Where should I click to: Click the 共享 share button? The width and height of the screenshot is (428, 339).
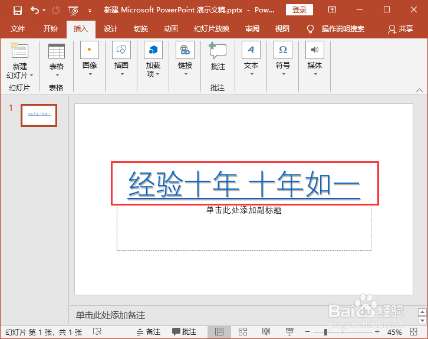(x=400, y=29)
